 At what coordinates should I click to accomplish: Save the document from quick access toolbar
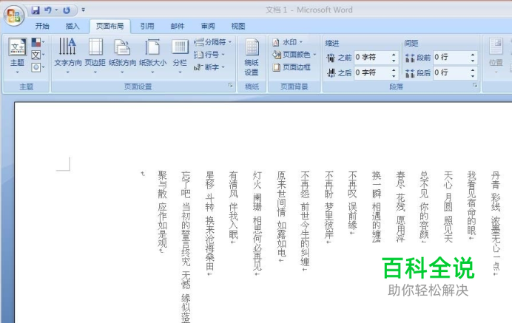pyautogui.click(x=36, y=10)
